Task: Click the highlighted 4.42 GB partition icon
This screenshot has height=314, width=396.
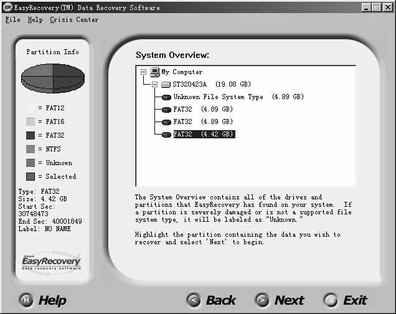Action: point(166,135)
